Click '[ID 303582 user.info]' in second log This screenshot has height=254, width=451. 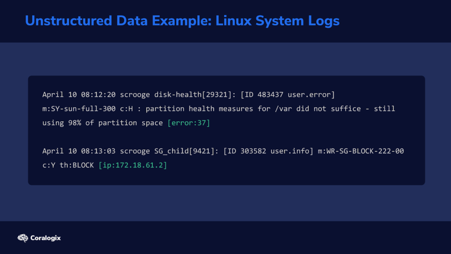[x=268, y=151]
